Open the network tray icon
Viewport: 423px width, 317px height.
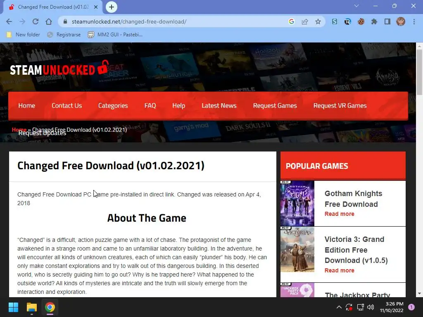click(360, 307)
